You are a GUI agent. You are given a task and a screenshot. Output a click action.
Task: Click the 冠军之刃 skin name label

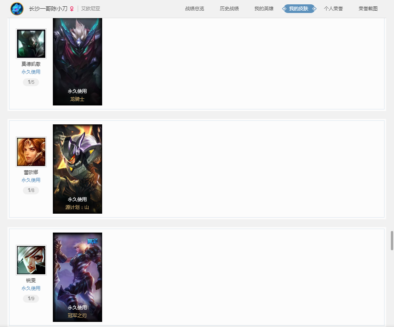click(77, 316)
